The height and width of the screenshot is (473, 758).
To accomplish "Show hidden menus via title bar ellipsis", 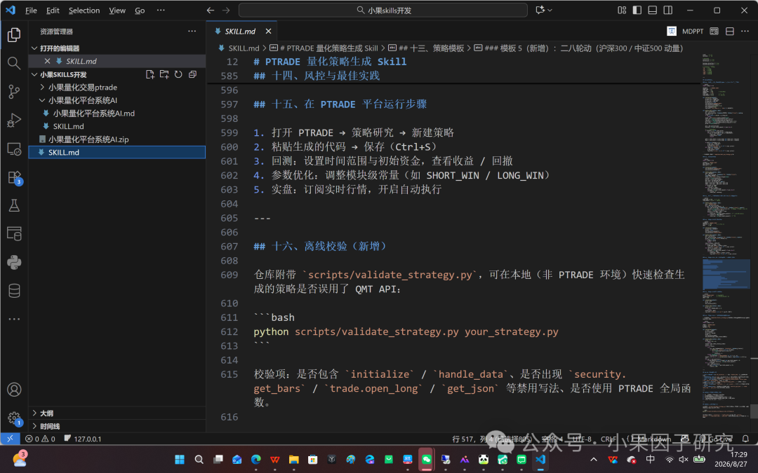I will click(161, 10).
